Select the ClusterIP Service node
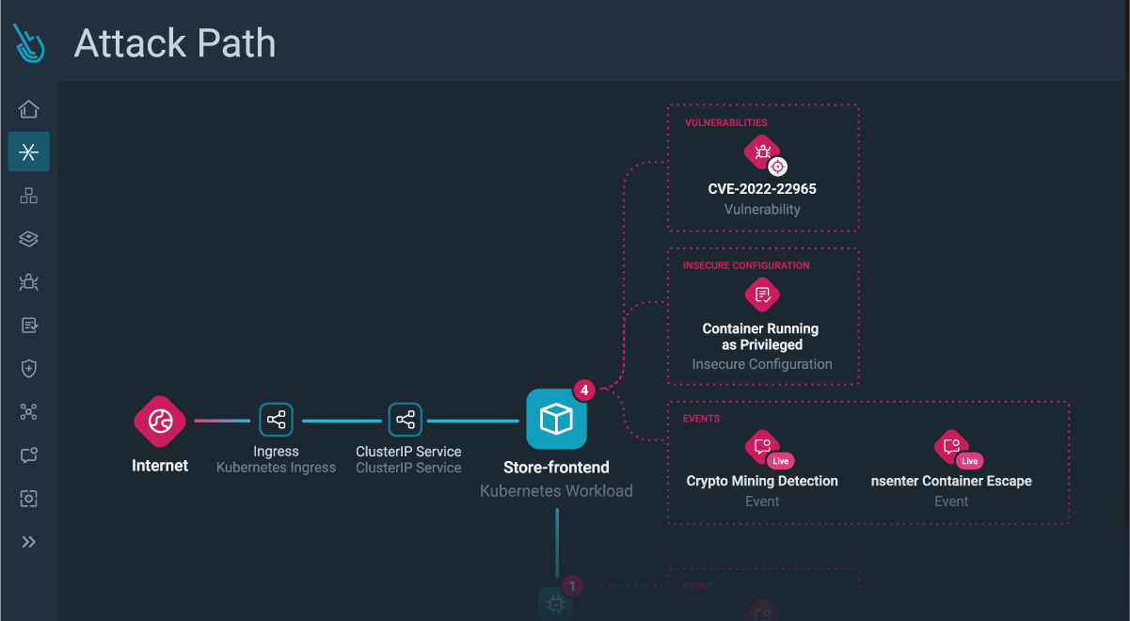Screen dimensions: 1130x621 click(x=406, y=420)
